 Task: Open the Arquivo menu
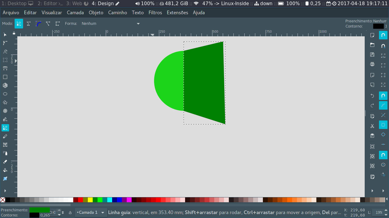[x=11, y=12]
